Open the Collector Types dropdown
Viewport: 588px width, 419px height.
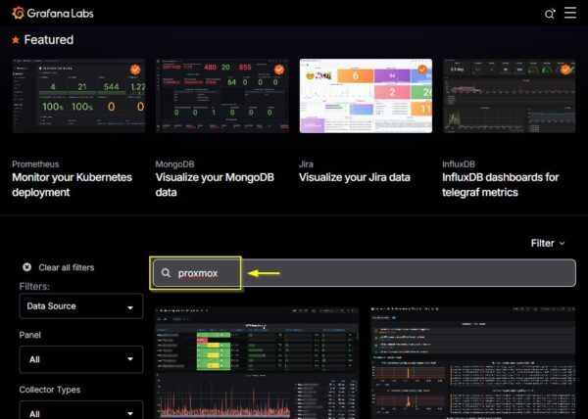point(81,410)
